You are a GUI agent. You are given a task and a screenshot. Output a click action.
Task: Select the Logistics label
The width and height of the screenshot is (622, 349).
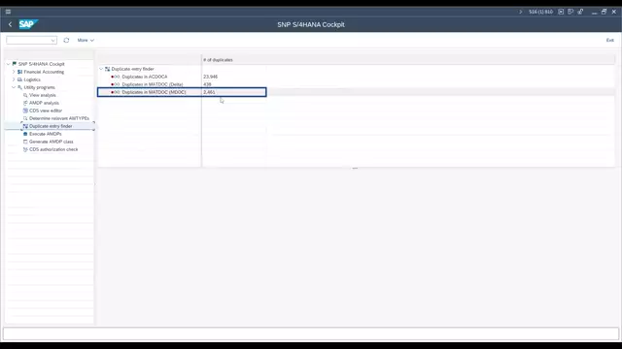[x=32, y=79]
